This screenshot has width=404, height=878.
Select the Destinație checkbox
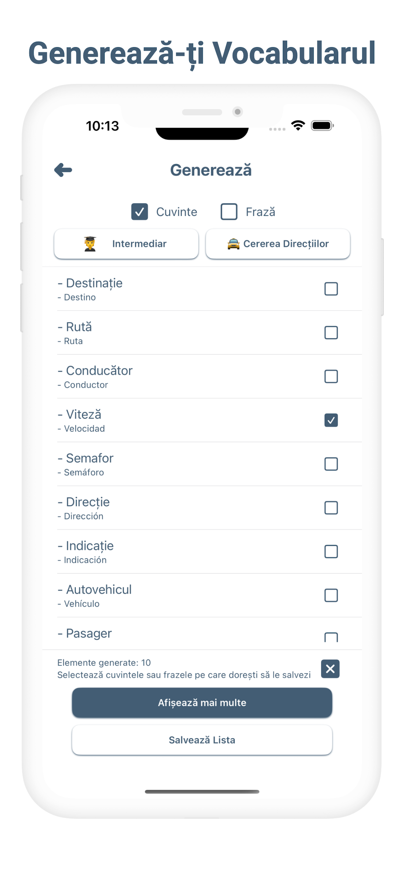click(331, 289)
